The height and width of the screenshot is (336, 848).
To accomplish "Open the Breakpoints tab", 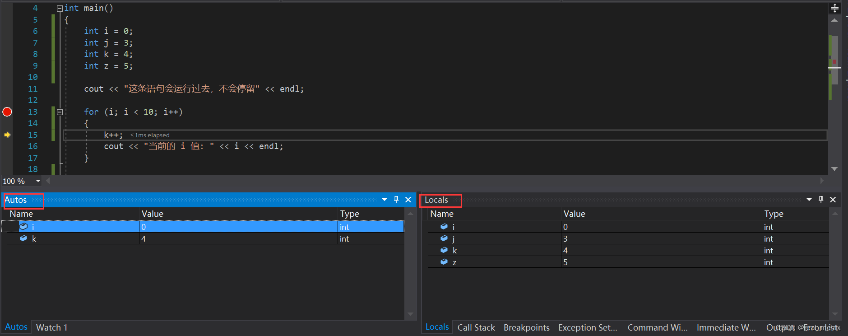I will (527, 327).
